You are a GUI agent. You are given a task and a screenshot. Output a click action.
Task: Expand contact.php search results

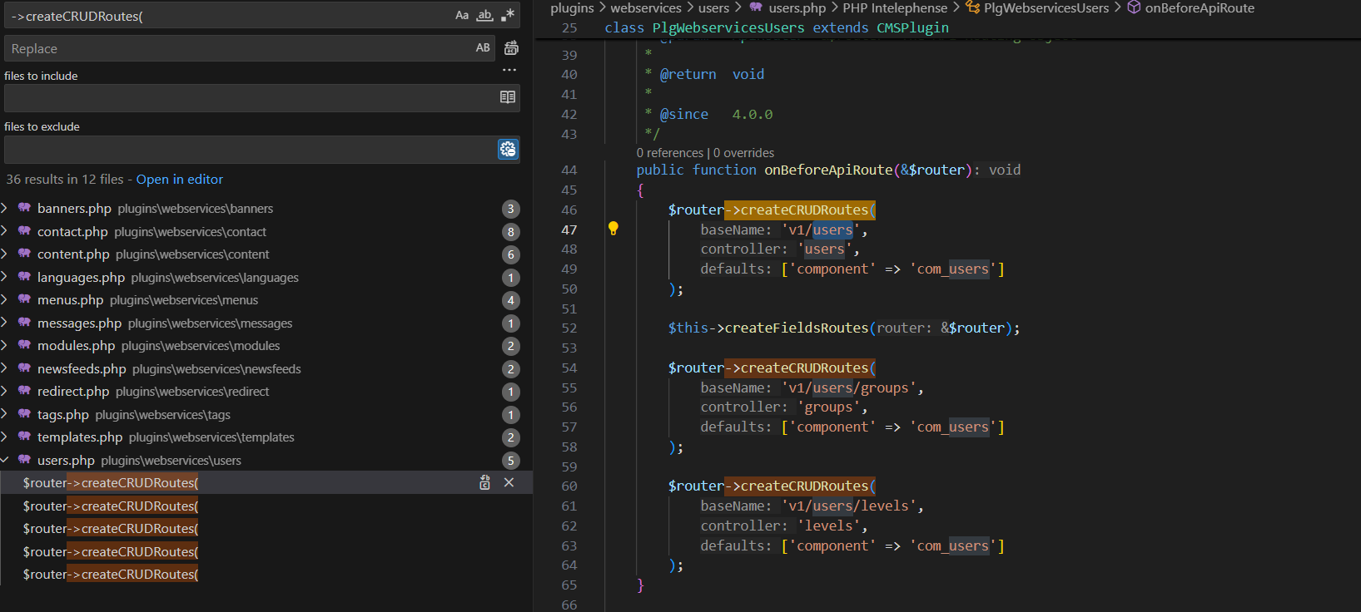click(5, 231)
